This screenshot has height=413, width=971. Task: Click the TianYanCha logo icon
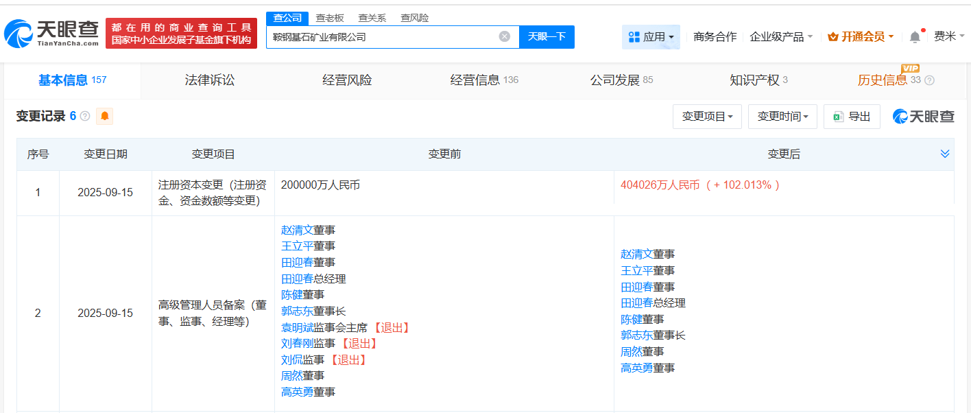click(19, 33)
